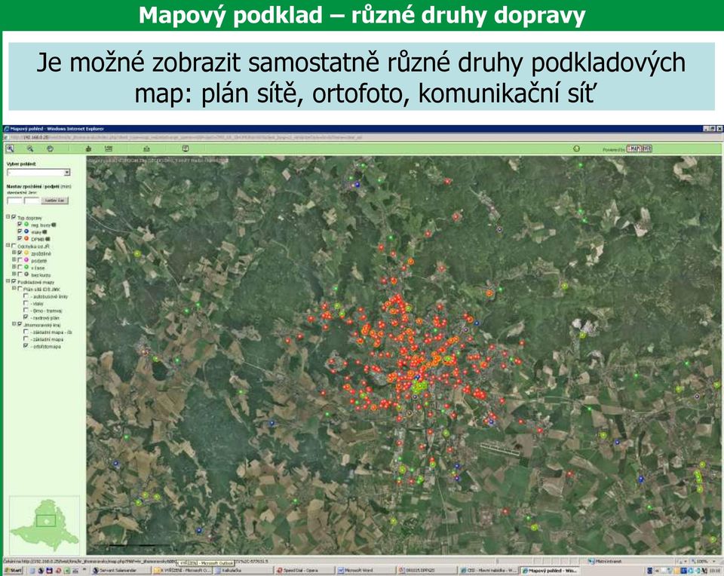Uncheck the ortofotomapa checkbox
Viewport: 724px width, 576px height.
coord(26,346)
